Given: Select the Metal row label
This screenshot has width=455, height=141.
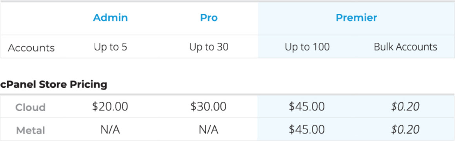Looking at the screenshot, I should (31, 130).
